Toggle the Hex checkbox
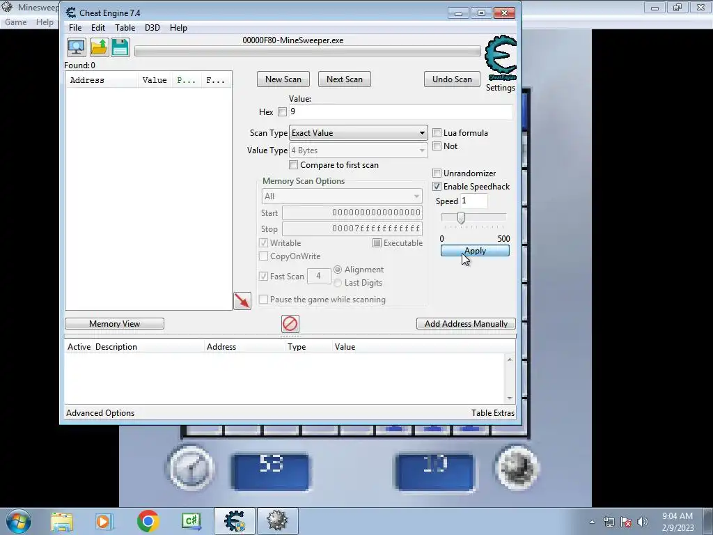Screen dimensions: 713x535 pos(283,112)
